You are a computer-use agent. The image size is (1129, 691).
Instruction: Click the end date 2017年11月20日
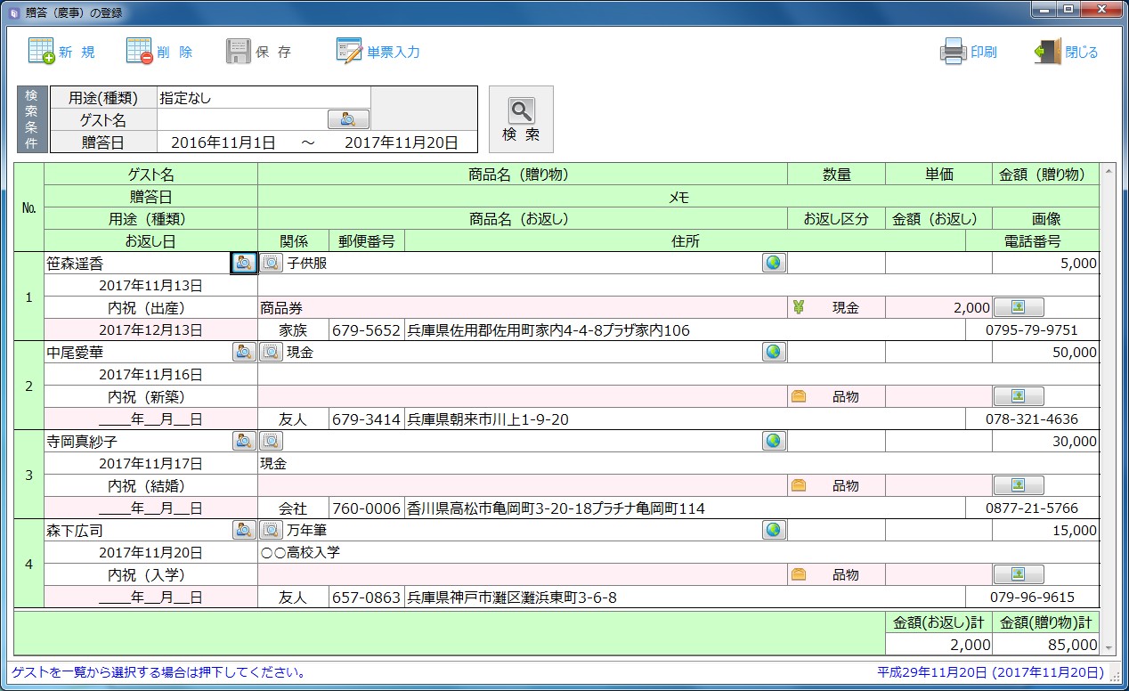tap(401, 142)
